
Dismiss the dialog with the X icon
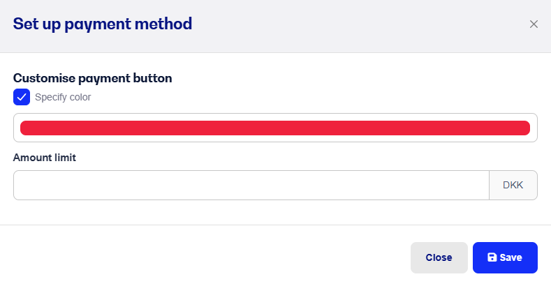(534, 24)
